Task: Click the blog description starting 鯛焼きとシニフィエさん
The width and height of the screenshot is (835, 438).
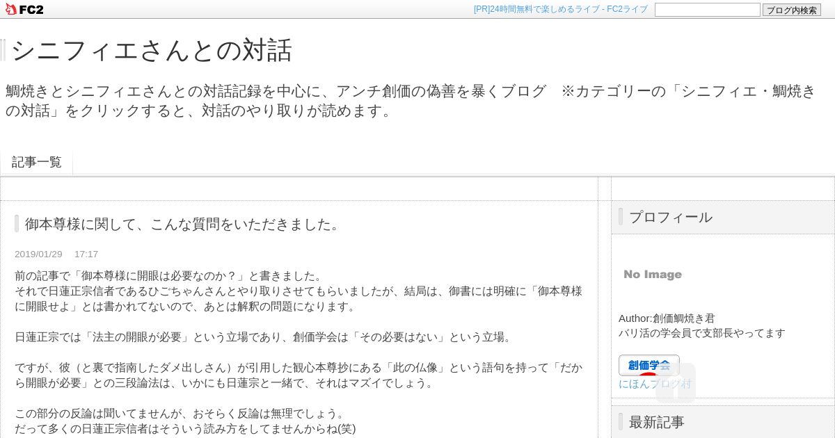Action: click(411, 101)
